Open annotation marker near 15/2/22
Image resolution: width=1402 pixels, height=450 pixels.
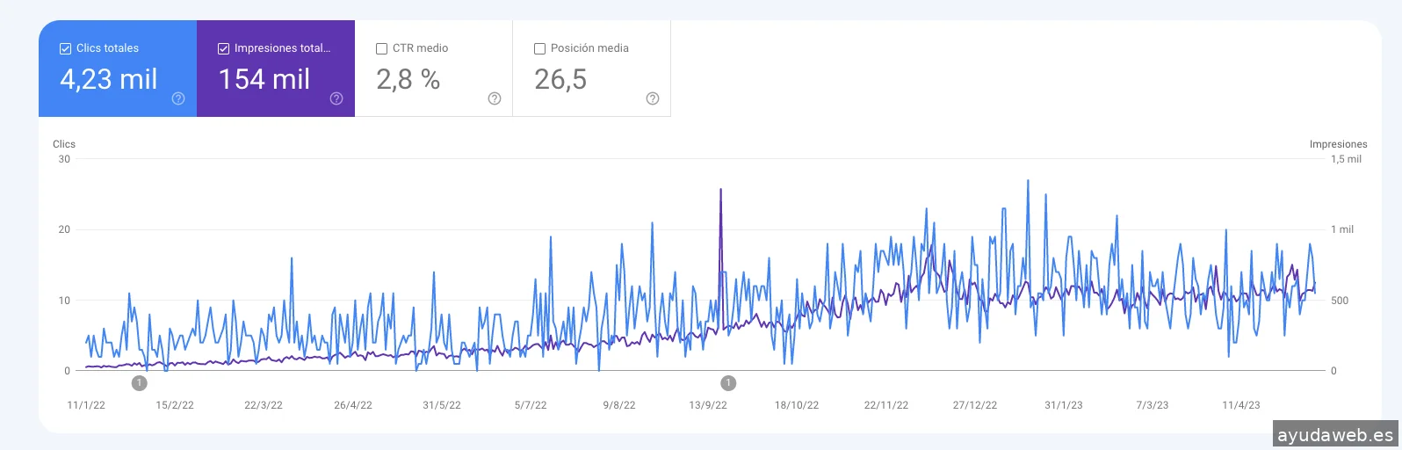coord(139,383)
